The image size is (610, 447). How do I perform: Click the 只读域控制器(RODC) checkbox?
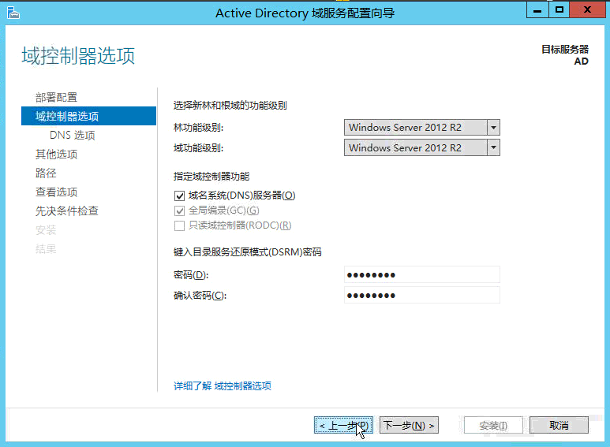coord(179,225)
